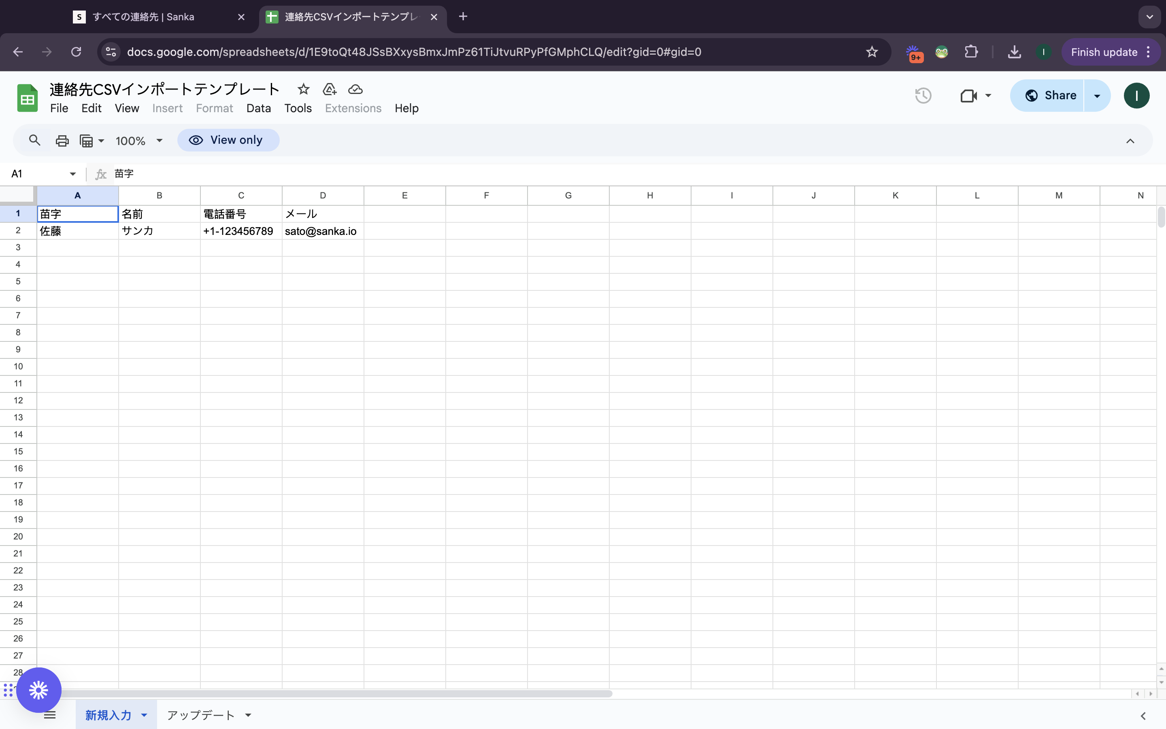Open the A1 name box dropdown

point(72,174)
